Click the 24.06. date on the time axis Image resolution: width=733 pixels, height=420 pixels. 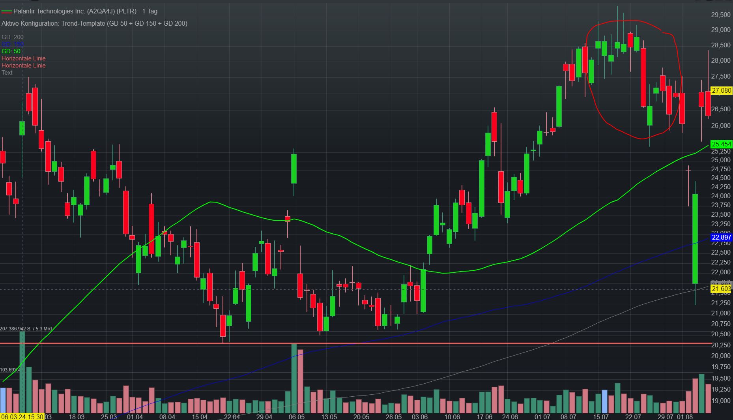pos(510,417)
